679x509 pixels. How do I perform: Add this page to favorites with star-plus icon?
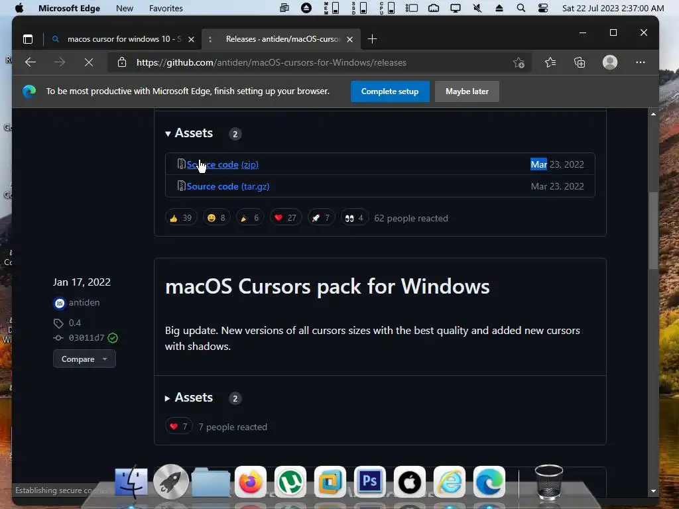coord(519,63)
